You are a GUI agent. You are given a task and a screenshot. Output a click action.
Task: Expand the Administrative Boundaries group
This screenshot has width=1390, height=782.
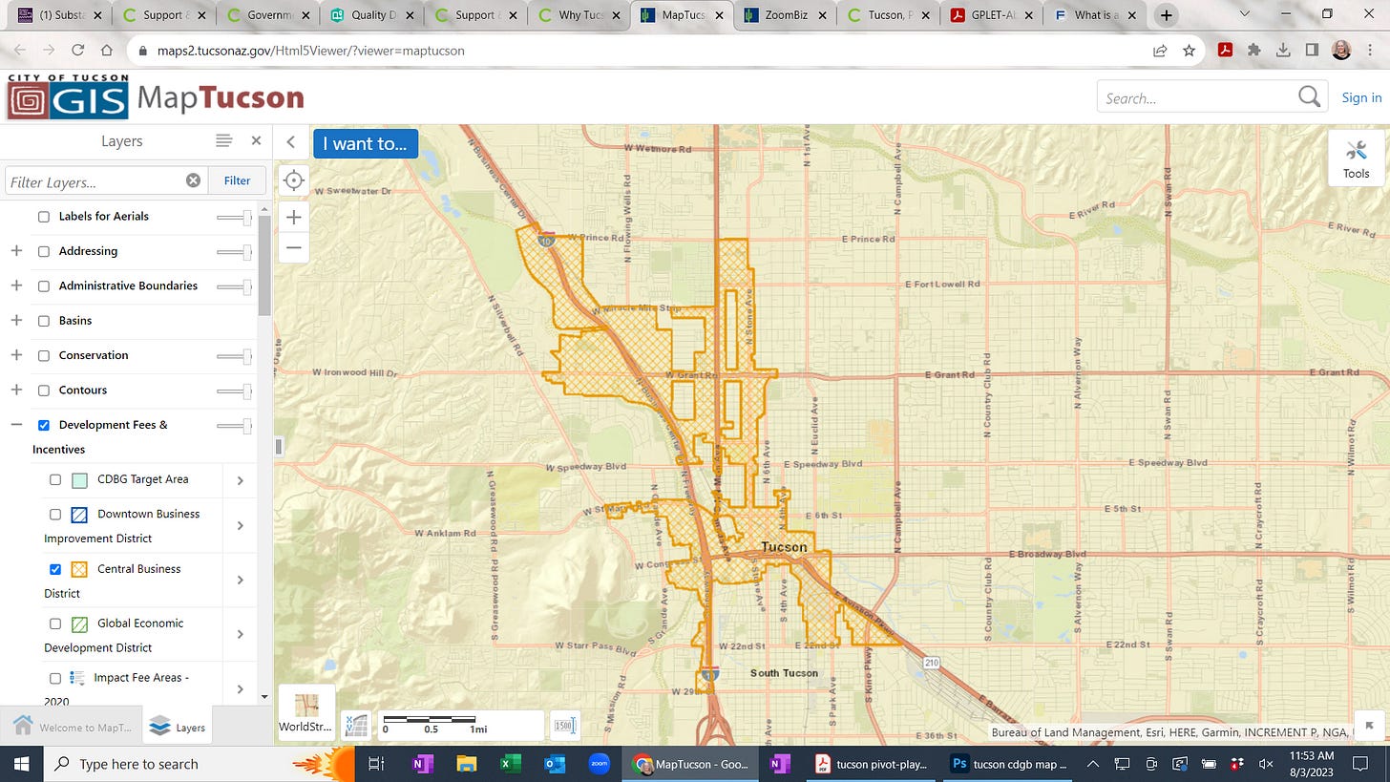(x=16, y=285)
